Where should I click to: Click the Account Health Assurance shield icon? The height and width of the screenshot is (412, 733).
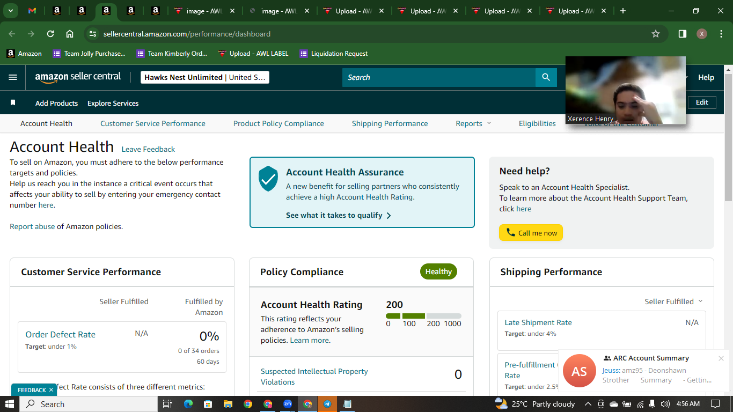pos(268,178)
